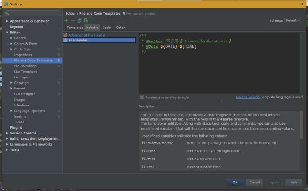This screenshot has height=191, width=308.
Task: Expand the General node arrow
Action: tap(11, 38)
